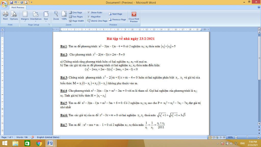Click the tab selector at ruler corner
The width and height of the screenshot is (261, 147).
2,30
